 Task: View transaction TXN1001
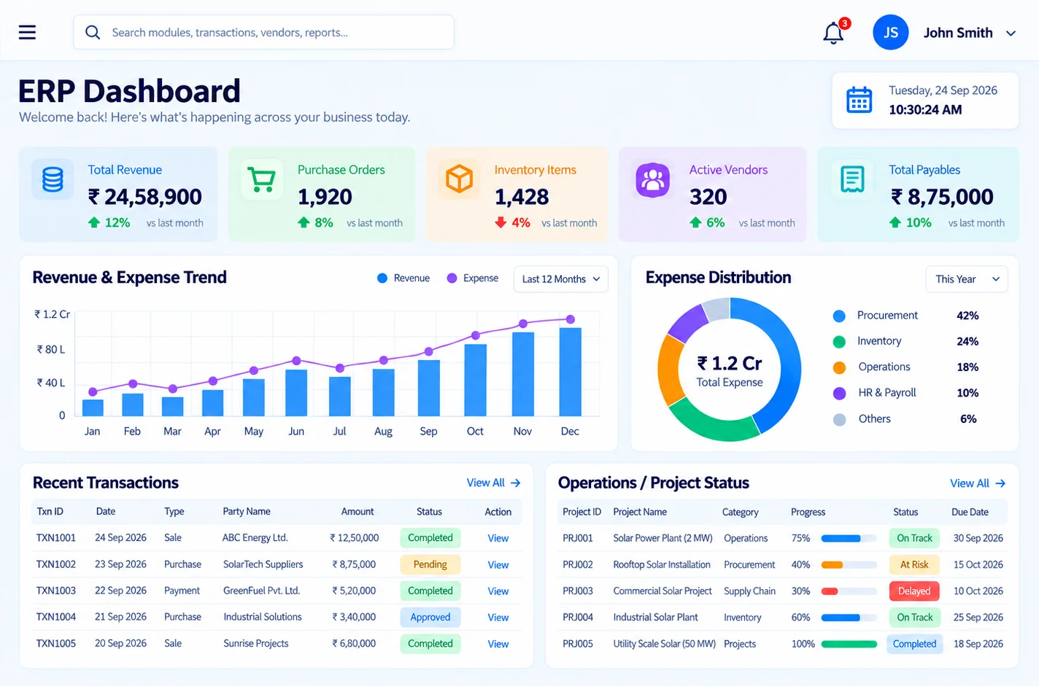[x=498, y=538]
